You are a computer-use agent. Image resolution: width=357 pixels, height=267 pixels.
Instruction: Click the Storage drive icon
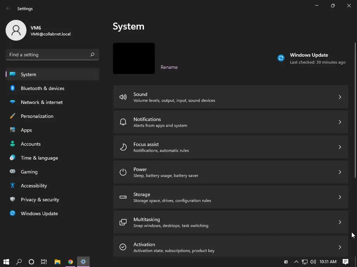(123, 197)
